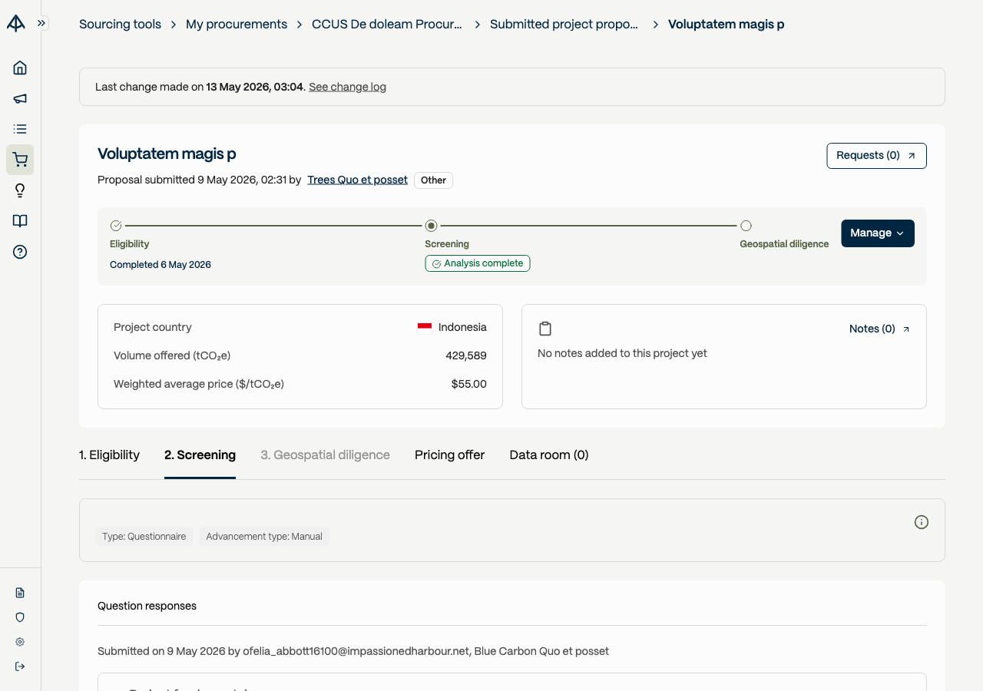Click the Indonesia flag icon
The width and height of the screenshot is (983, 691).
point(425,328)
